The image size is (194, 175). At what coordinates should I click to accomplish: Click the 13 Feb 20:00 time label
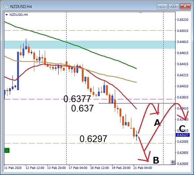point(57,168)
